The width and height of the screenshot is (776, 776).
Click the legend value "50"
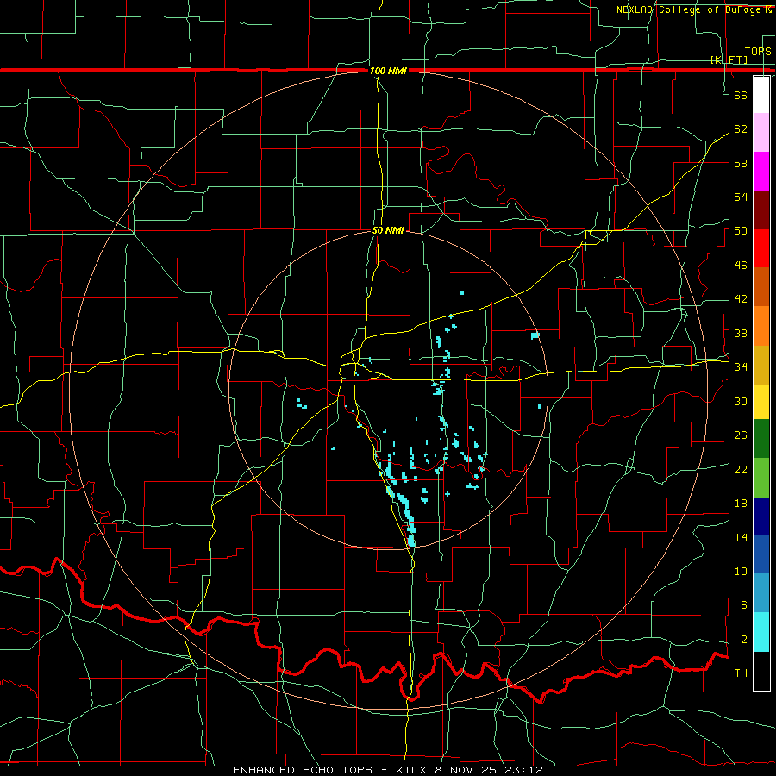(x=741, y=230)
